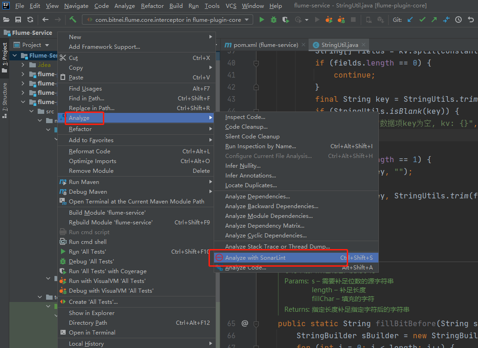Open the Structure tool window sidebar button
478x348 pixels.
coord(5,98)
